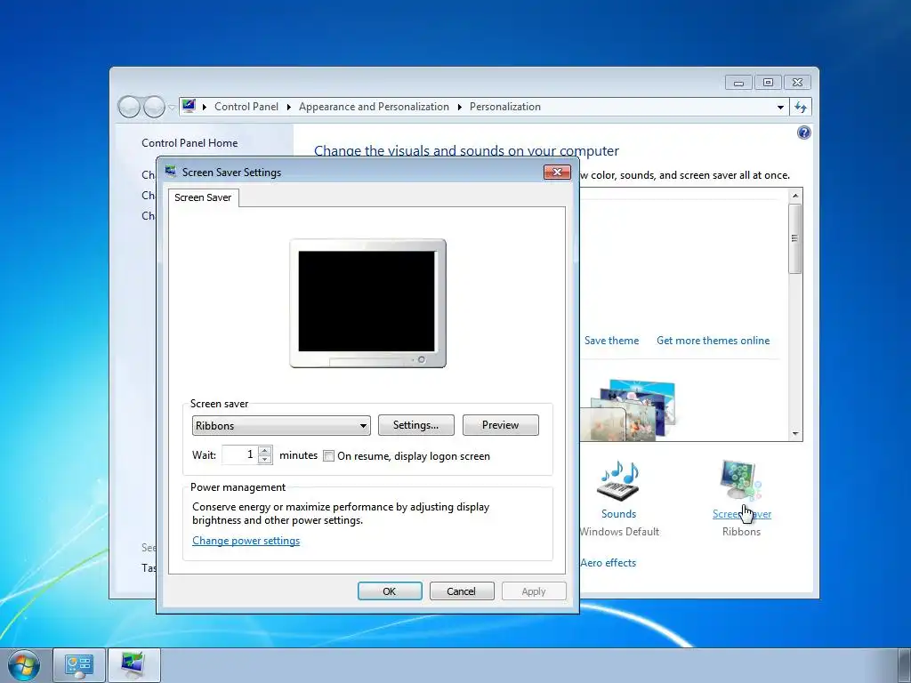Open the help question mark icon

803,133
